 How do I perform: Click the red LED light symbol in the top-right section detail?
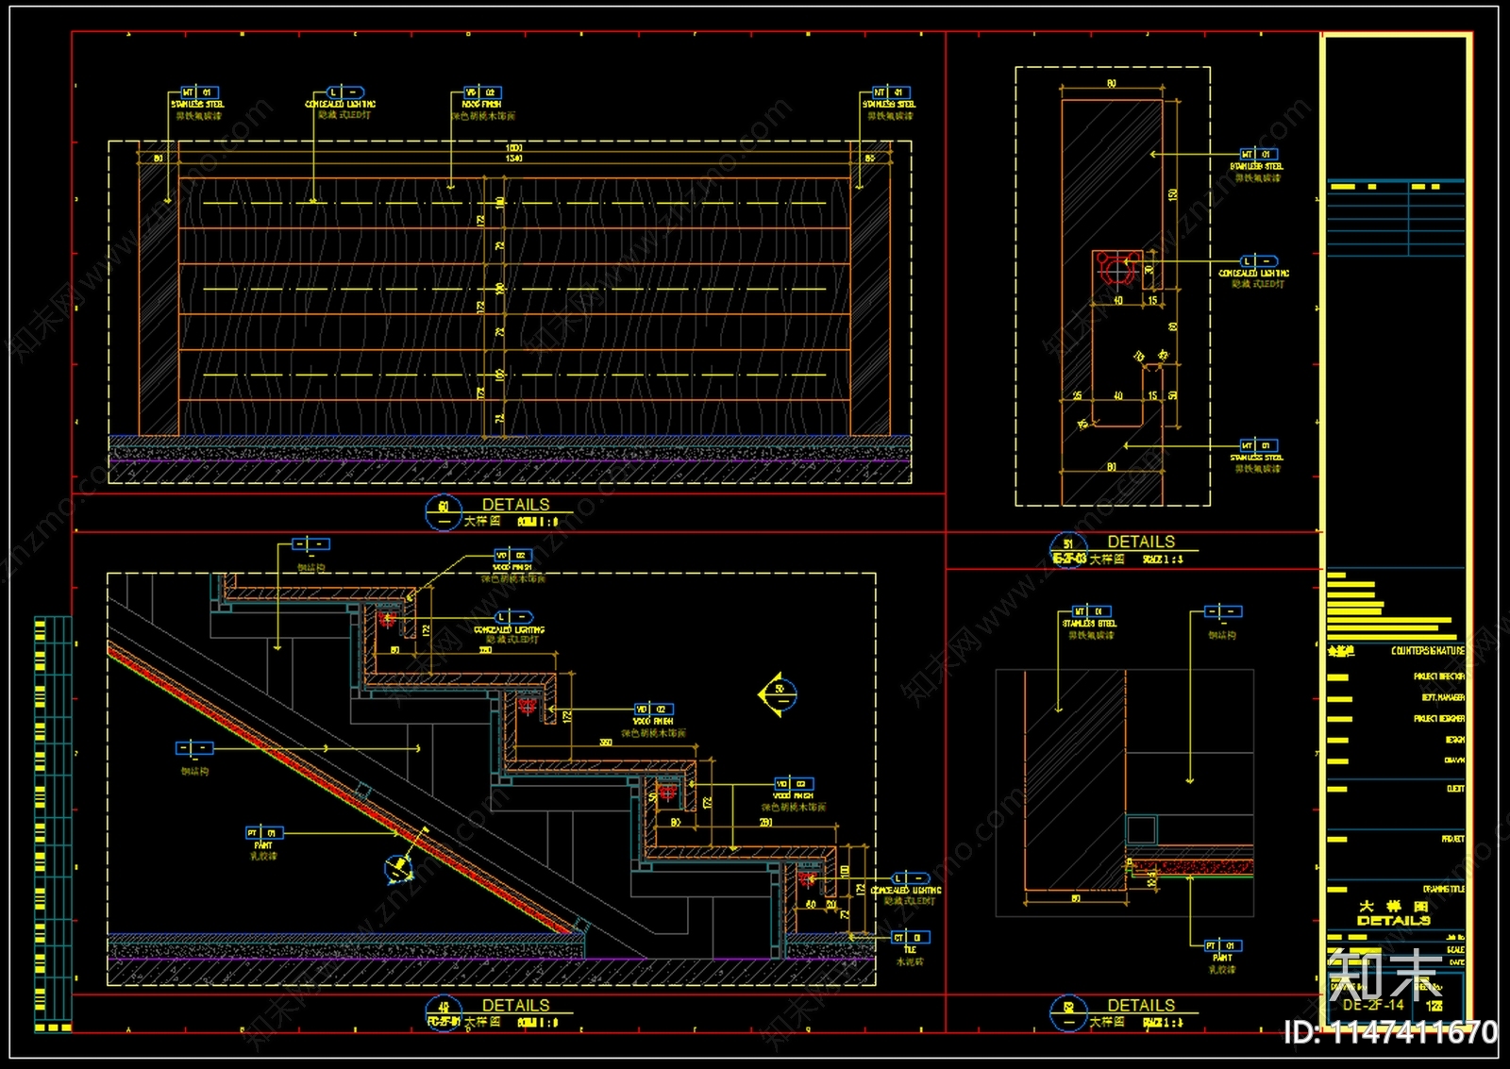1117,270
